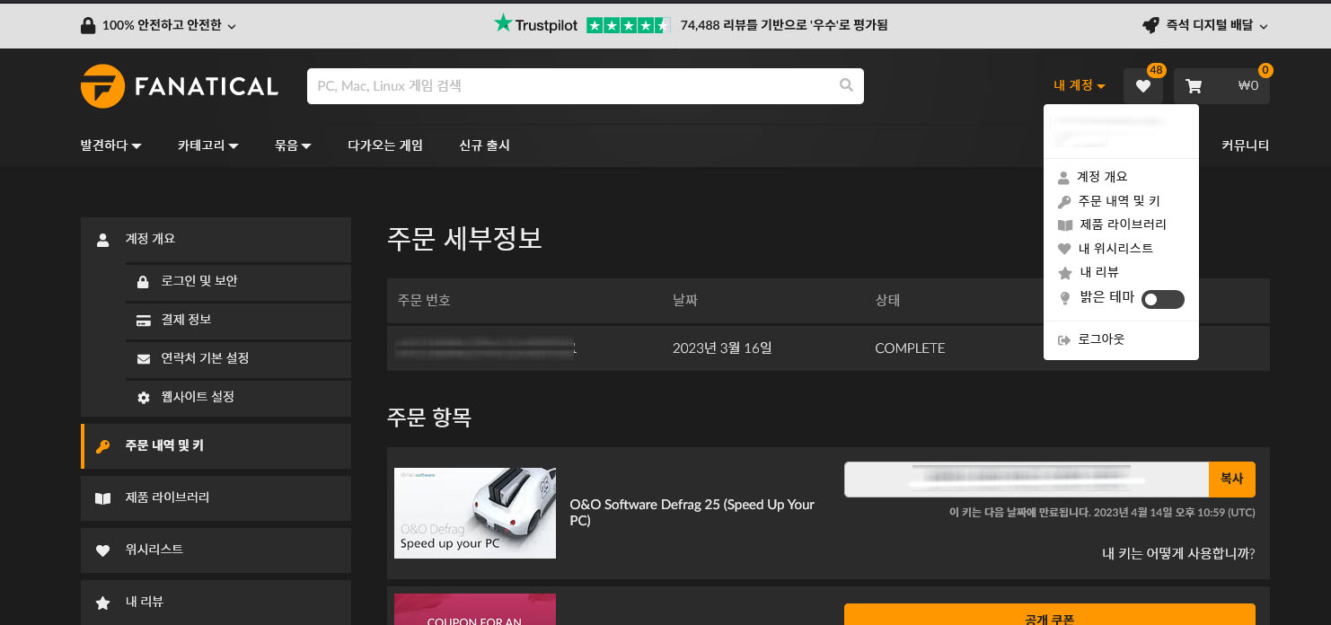Click credit card icon beside 결제 정보
The width and height of the screenshot is (1331, 625).
pos(143,321)
